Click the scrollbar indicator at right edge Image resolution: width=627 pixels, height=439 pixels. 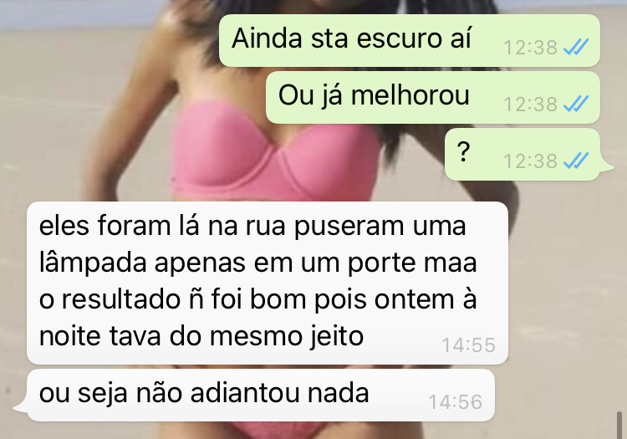coord(619,425)
